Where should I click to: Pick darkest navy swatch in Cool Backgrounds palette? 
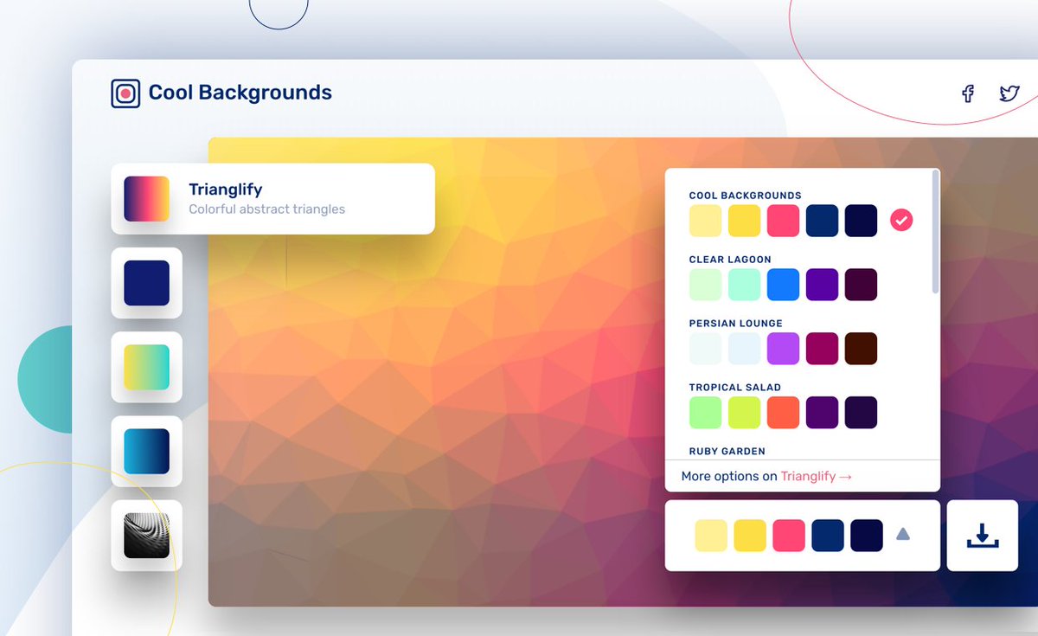click(x=862, y=221)
